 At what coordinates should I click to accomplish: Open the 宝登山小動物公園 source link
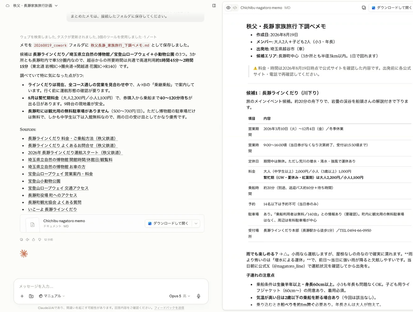click(44, 181)
